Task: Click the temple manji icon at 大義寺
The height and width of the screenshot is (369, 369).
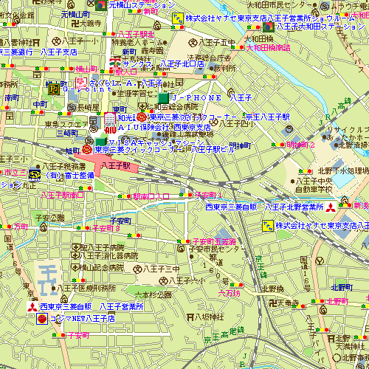Action: 75,24
